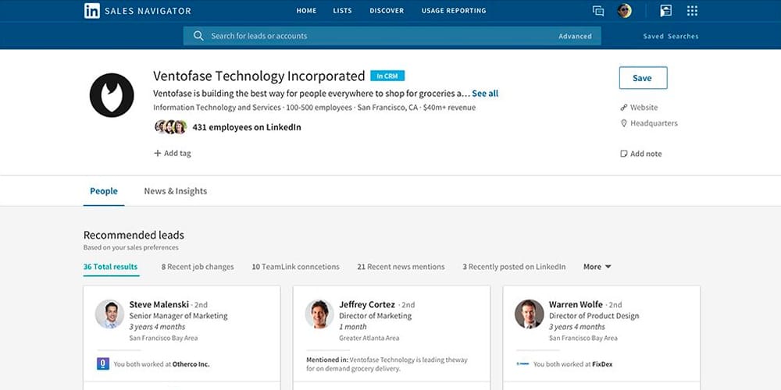Image resolution: width=781 pixels, height=390 pixels.
Task: Switch to the People tab
Action: 104,191
